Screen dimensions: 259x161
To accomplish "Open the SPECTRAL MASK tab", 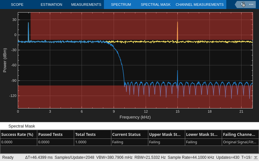I will pos(156,5).
